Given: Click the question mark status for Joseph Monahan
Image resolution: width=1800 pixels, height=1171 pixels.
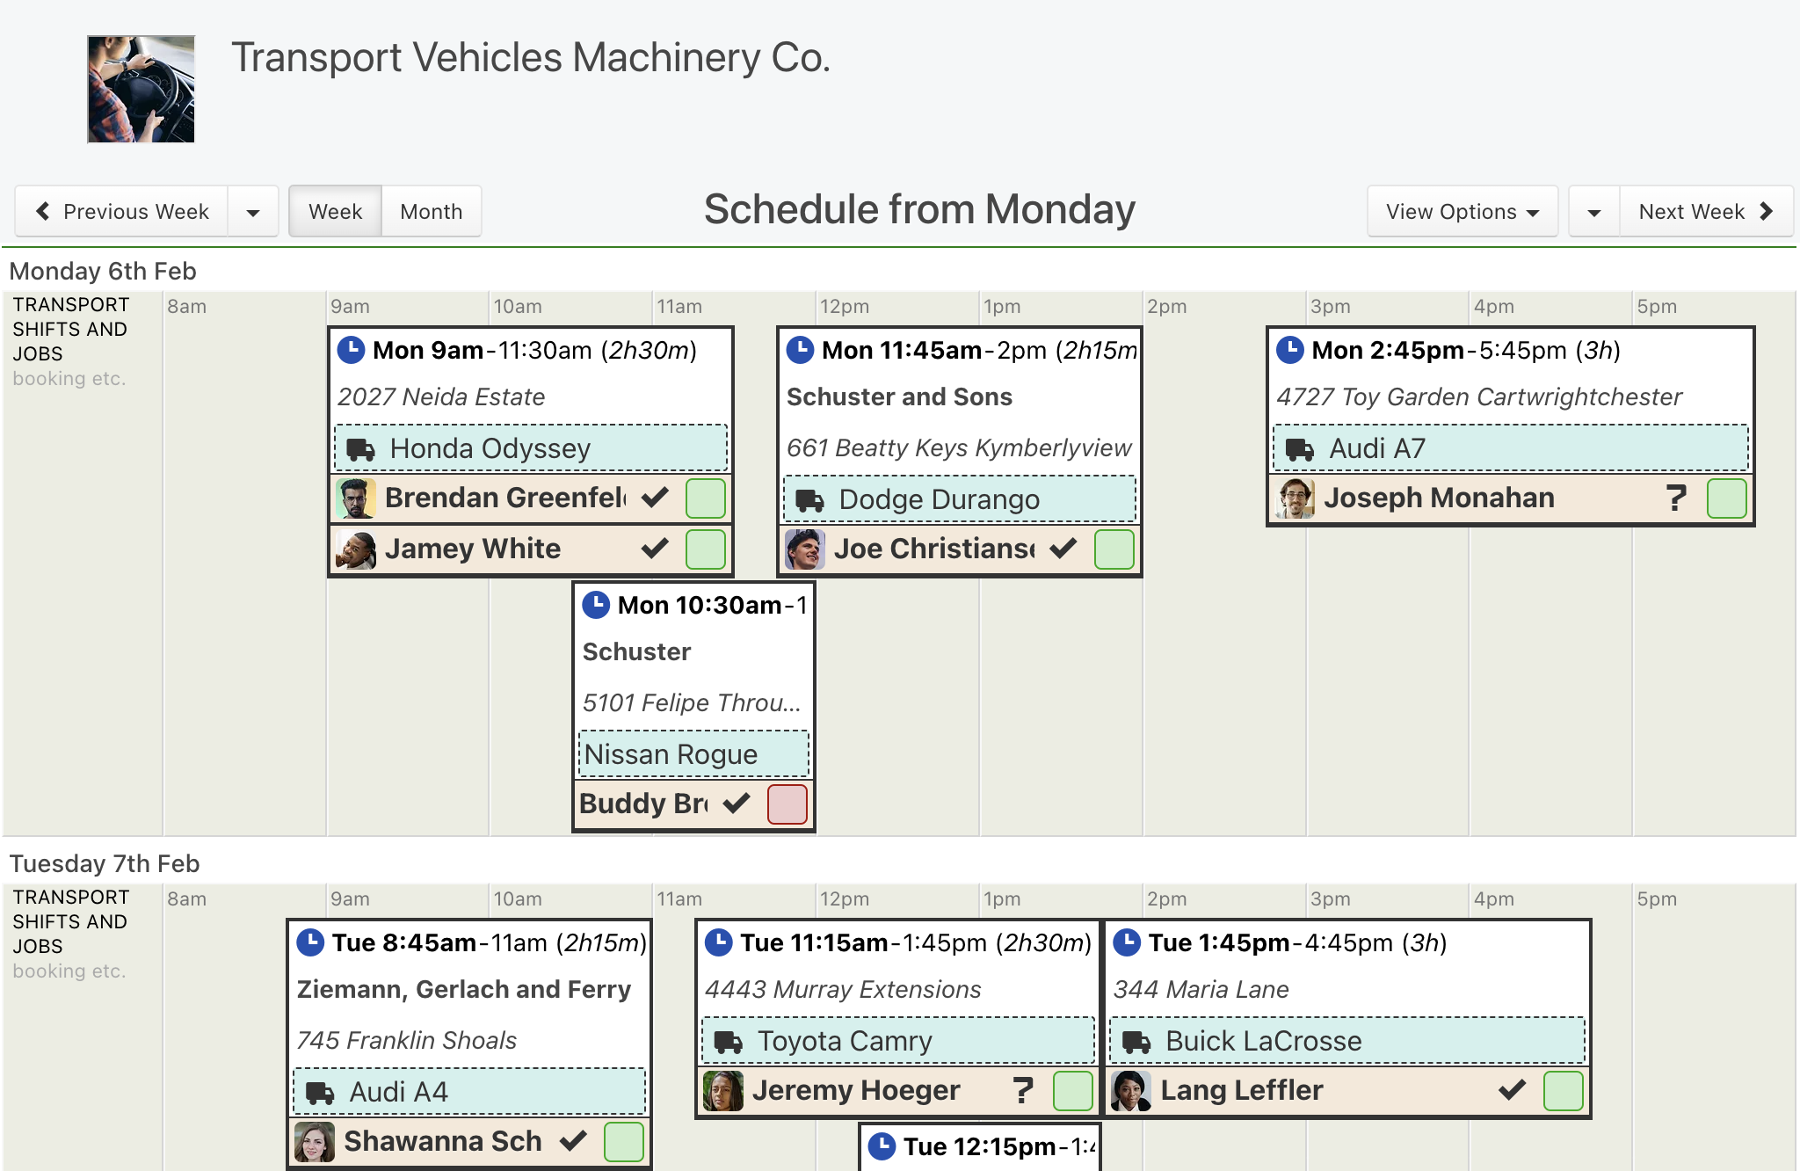Looking at the screenshot, I should point(1676,498).
